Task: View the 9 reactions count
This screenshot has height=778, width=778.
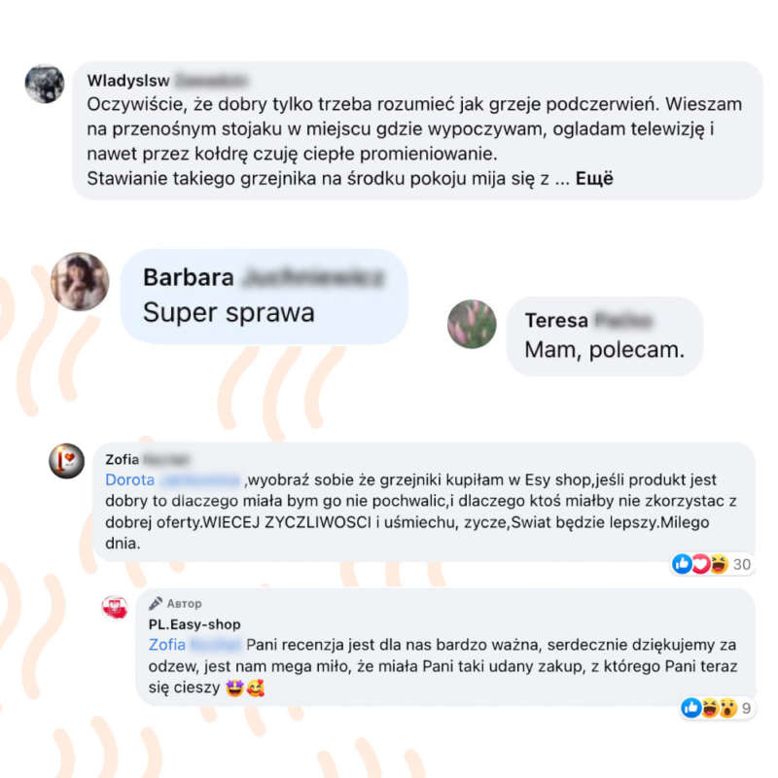Action: tap(746, 708)
